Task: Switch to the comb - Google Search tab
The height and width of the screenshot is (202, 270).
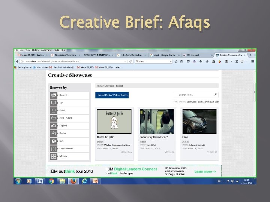Action: (x=164, y=55)
